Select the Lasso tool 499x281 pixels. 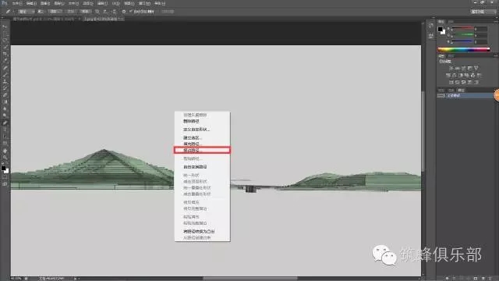point(5,41)
